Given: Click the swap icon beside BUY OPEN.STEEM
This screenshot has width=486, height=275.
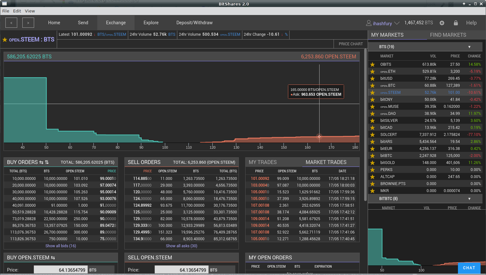Looking at the screenshot, I should pos(53,258).
